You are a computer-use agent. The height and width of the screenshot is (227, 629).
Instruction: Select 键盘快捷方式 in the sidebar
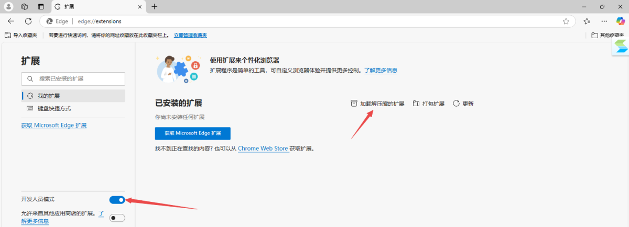coord(53,109)
